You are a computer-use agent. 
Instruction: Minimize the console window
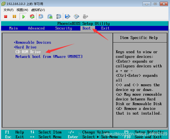point(147,4)
